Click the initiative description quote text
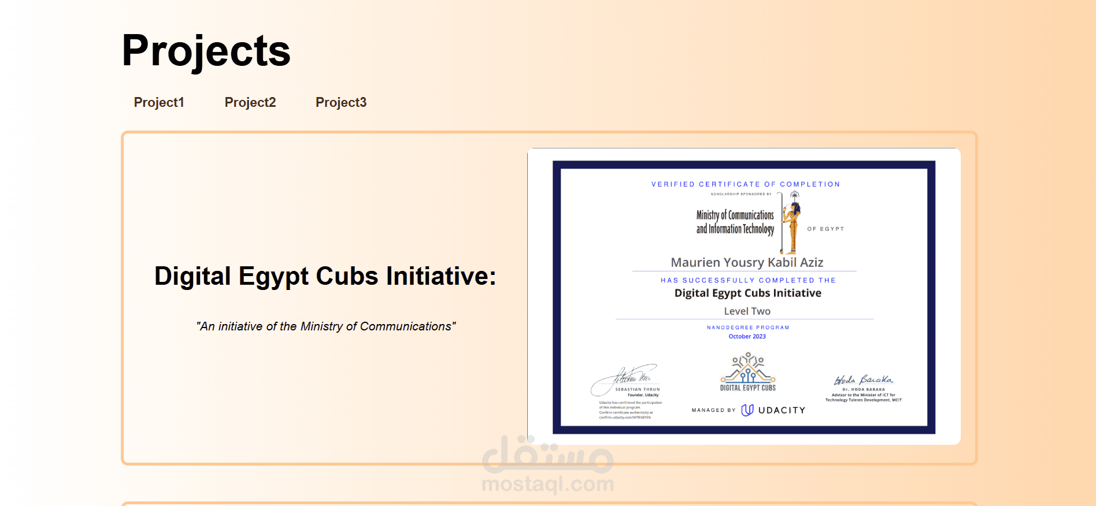This screenshot has height=506, width=1096. [326, 326]
